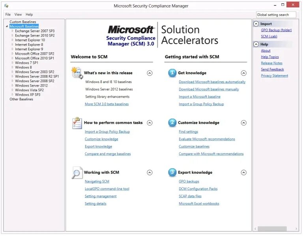Collapse the Working with SCM section
The image size is (303, 236).
point(150,172)
